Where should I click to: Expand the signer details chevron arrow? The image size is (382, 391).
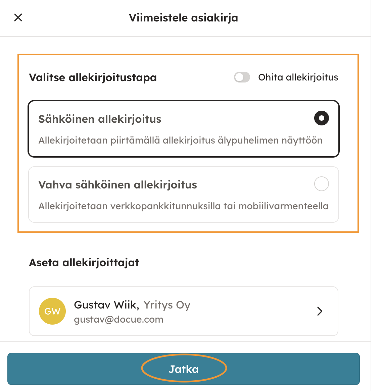(x=320, y=311)
